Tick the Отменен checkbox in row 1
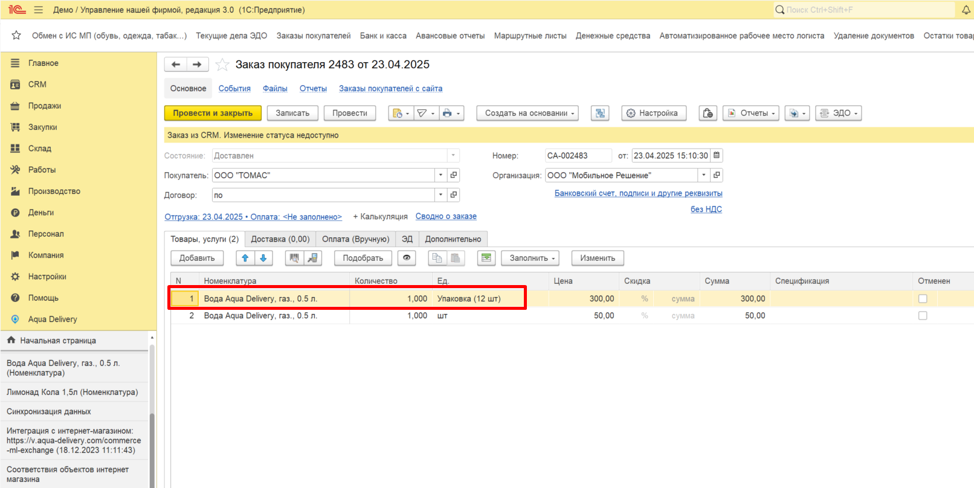Image resolution: width=974 pixels, height=488 pixels. coord(923,298)
